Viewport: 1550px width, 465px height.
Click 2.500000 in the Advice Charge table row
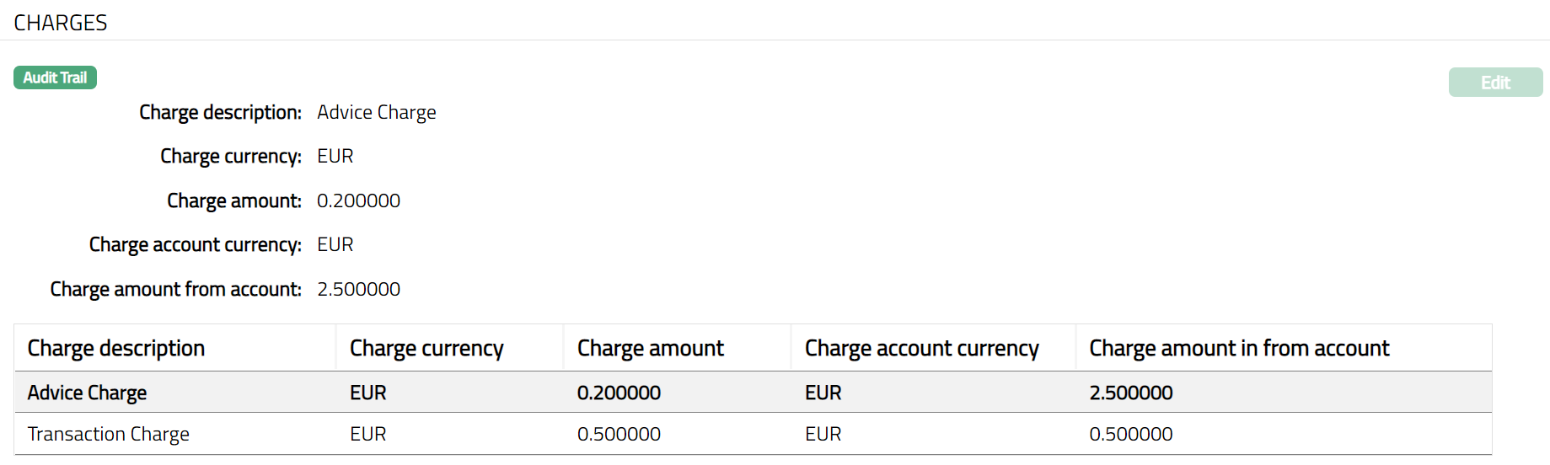(1130, 393)
